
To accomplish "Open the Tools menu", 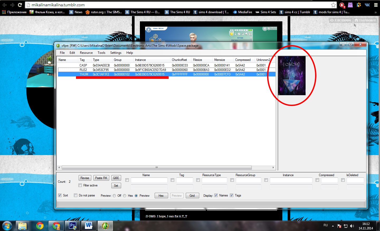I will (x=101, y=53).
